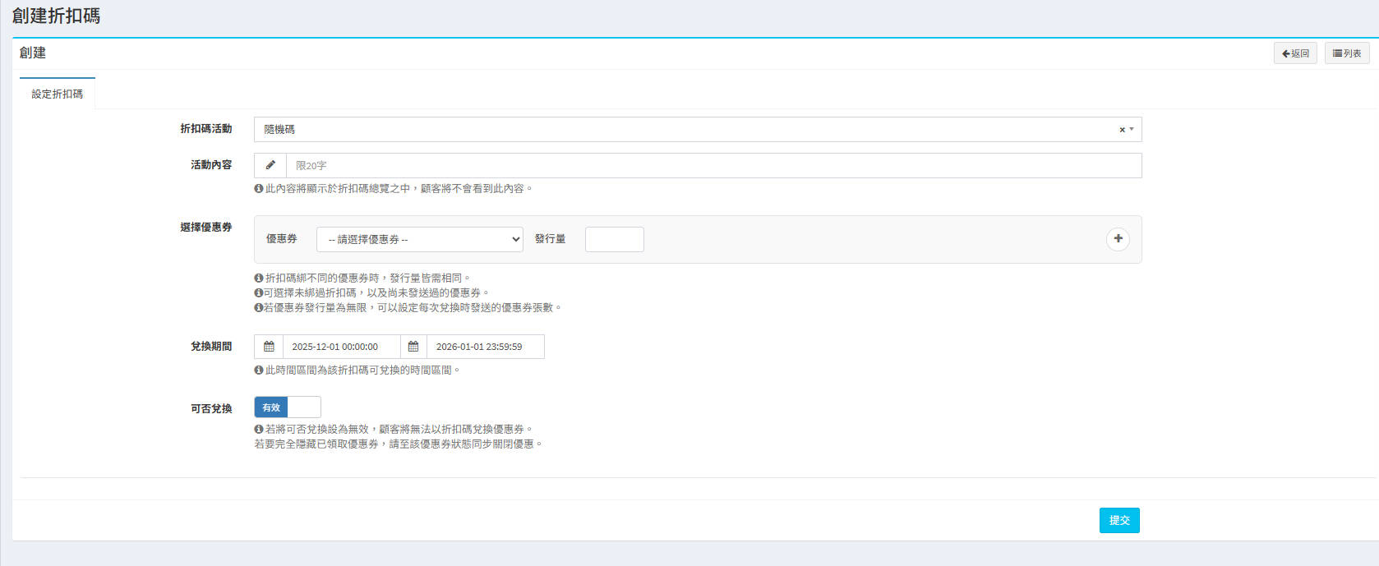Click info icon before 若將可否兌換設為無效 hint
This screenshot has height=566, width=1379.
259,430
